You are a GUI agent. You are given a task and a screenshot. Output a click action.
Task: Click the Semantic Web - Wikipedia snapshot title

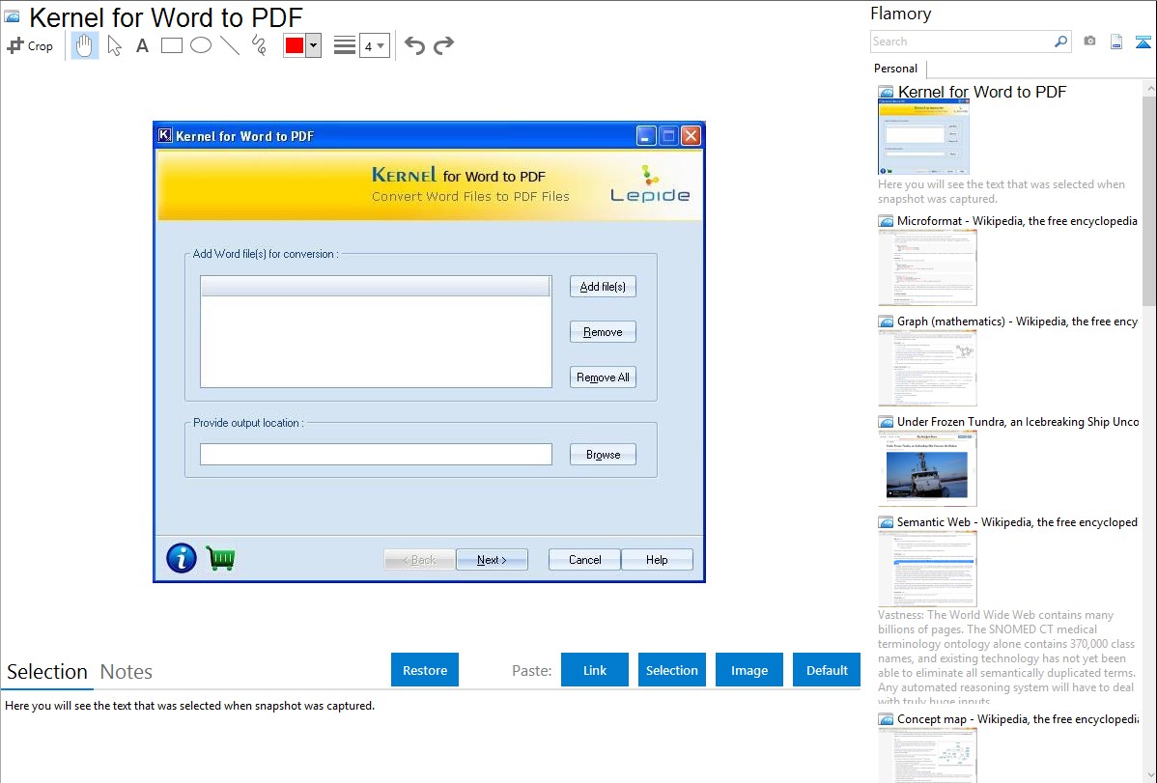1017,521
